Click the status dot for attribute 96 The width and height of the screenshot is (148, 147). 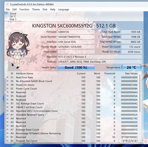pyautogui.click(x=8, y=100)
